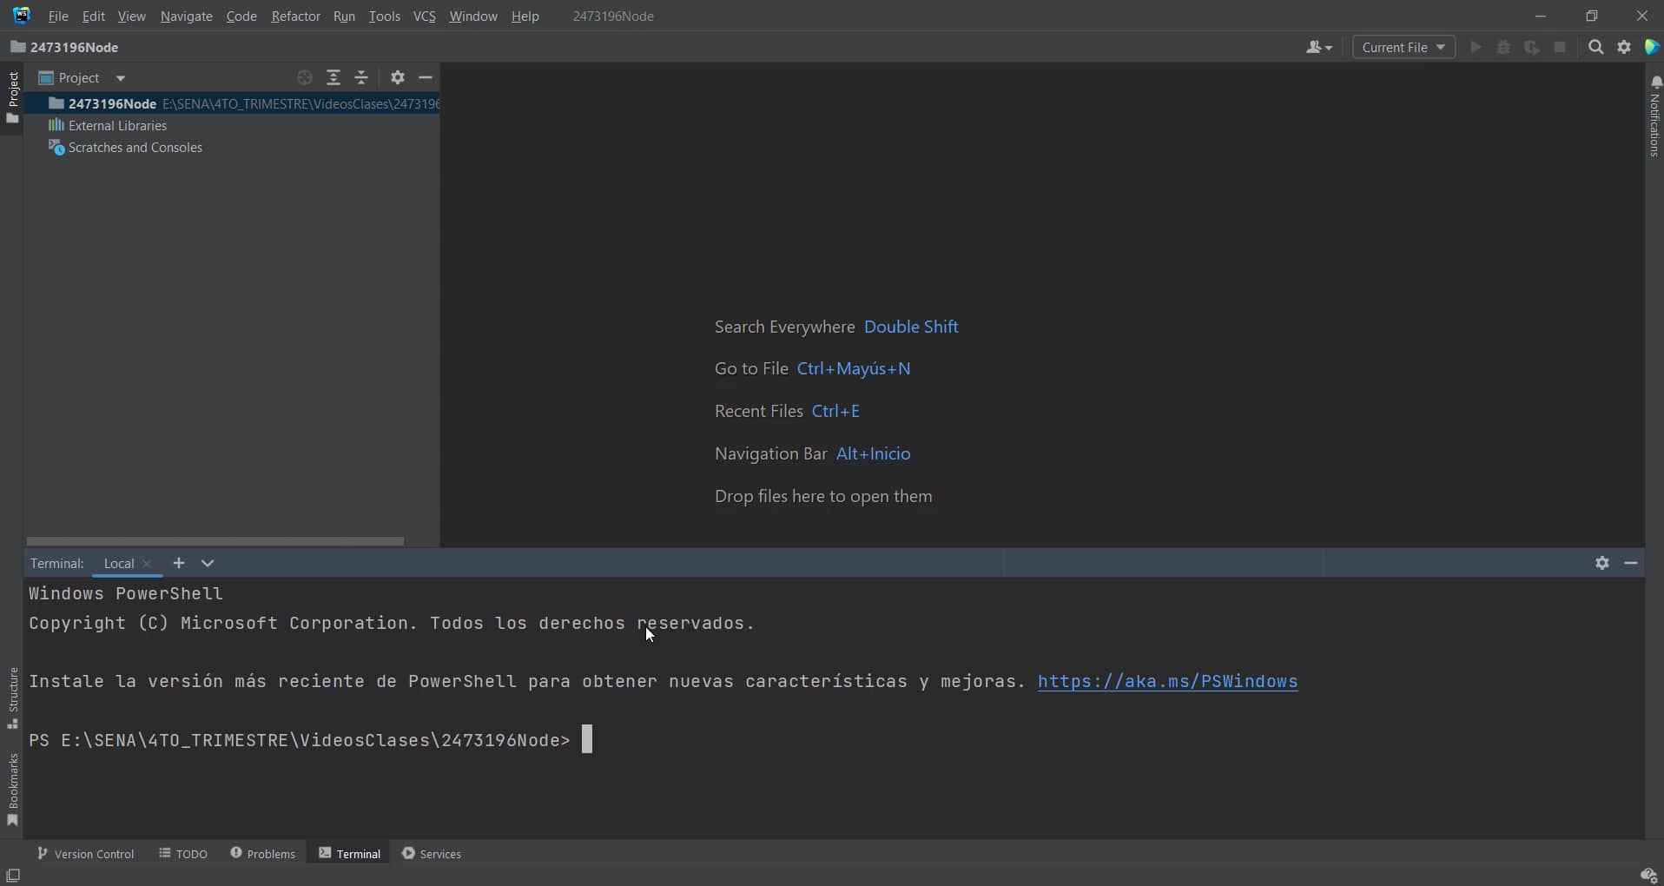Open terminal settings gear icon
This screenshot has height=886, width=1664.
(x=1603, y=563)
